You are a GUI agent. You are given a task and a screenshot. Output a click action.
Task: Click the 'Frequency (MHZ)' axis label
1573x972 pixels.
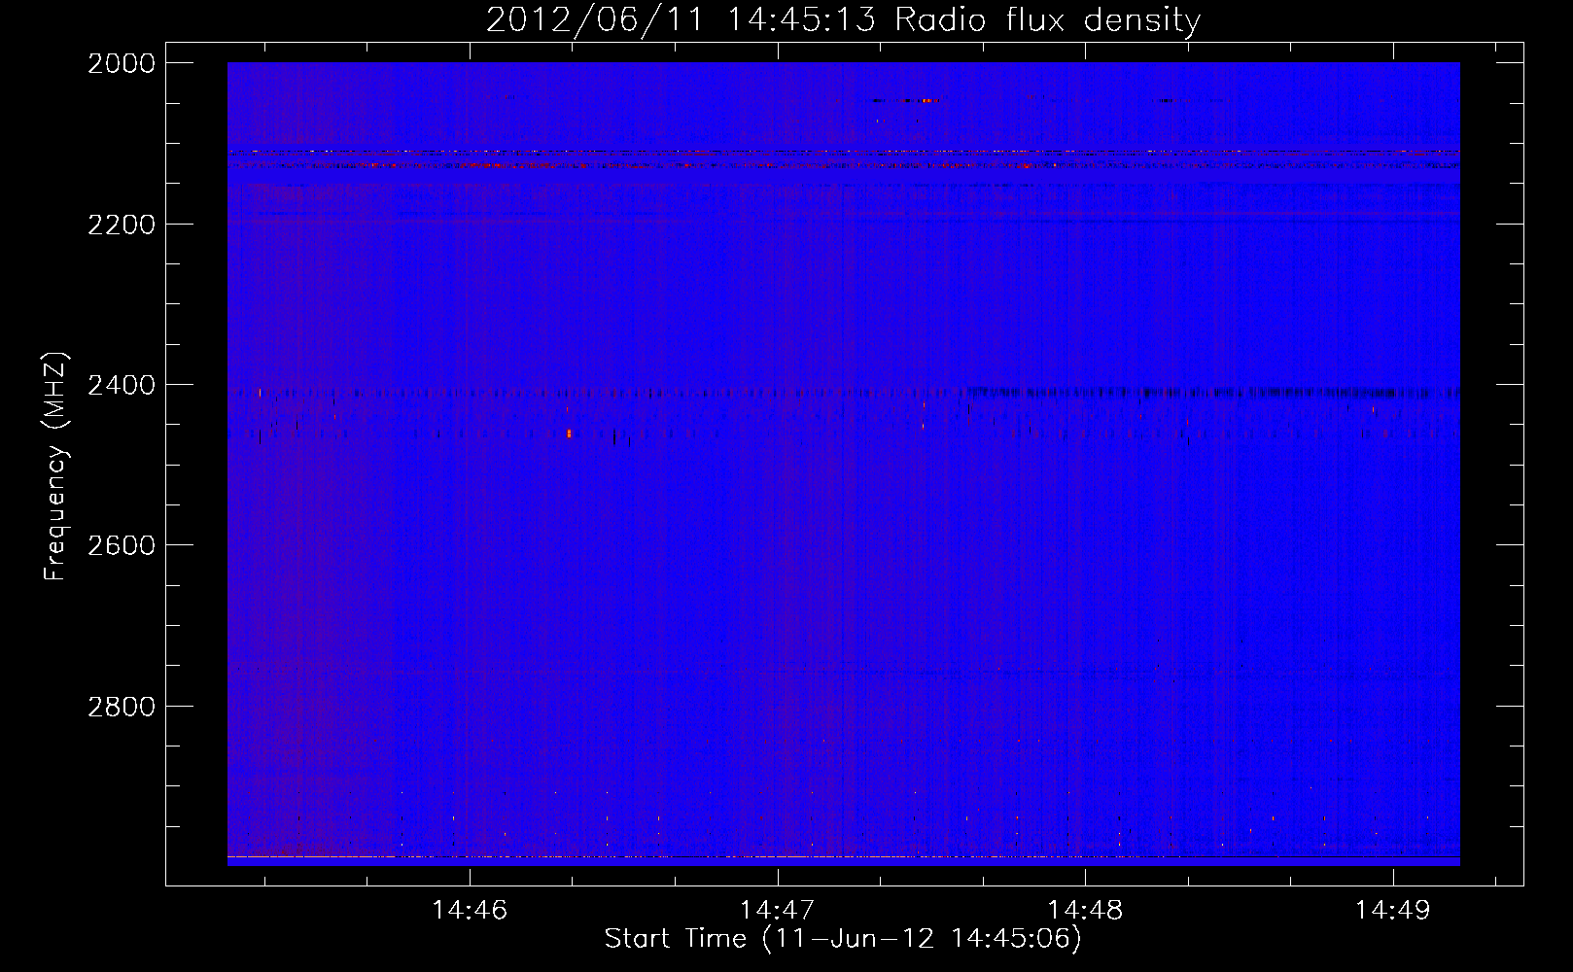coord(55,467)
